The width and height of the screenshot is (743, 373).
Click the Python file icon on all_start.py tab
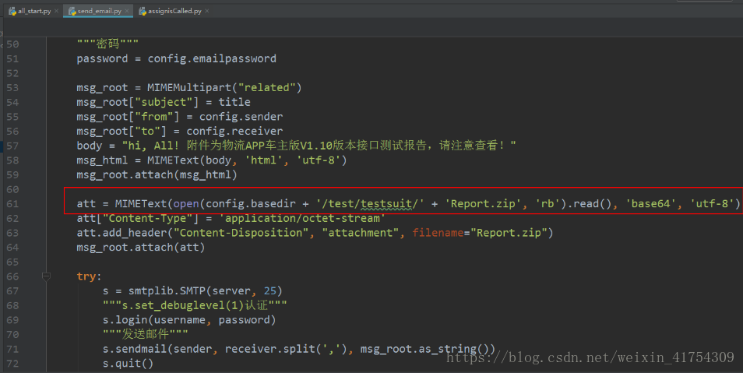(x=12, y=11)
